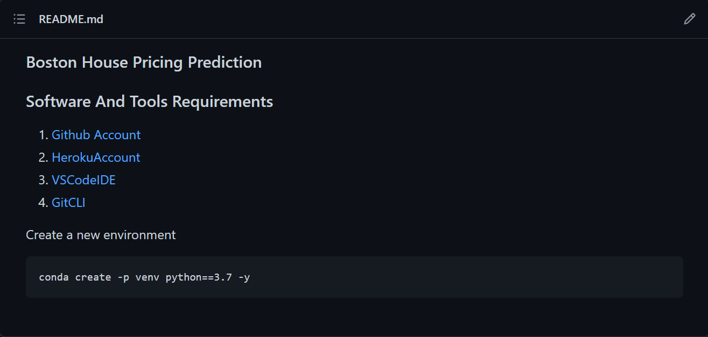This screenshot has width=708, height=337.
Task: Open the README outline table of contents
Action: tap(19, 19)
